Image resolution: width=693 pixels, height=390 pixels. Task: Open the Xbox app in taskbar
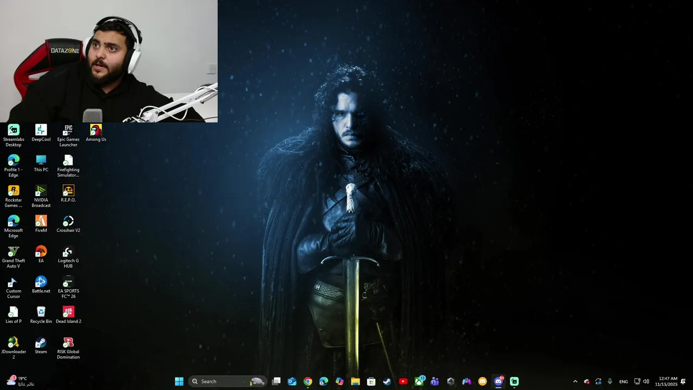[419, 381]
